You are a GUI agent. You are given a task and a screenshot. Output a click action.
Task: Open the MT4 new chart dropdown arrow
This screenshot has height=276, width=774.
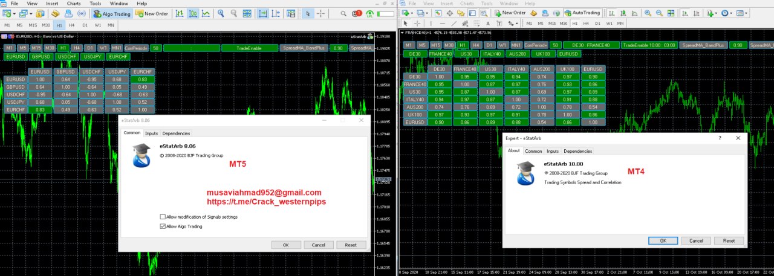coord(412,13)
